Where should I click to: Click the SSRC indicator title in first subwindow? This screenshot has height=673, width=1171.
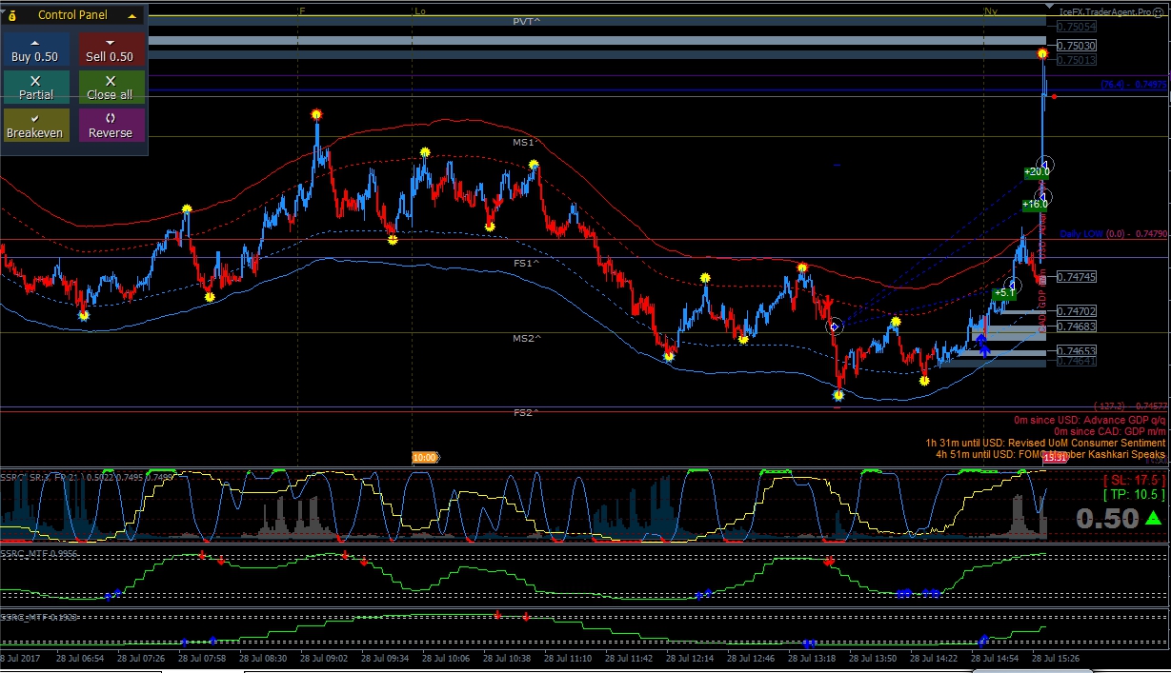coord(88,476)
